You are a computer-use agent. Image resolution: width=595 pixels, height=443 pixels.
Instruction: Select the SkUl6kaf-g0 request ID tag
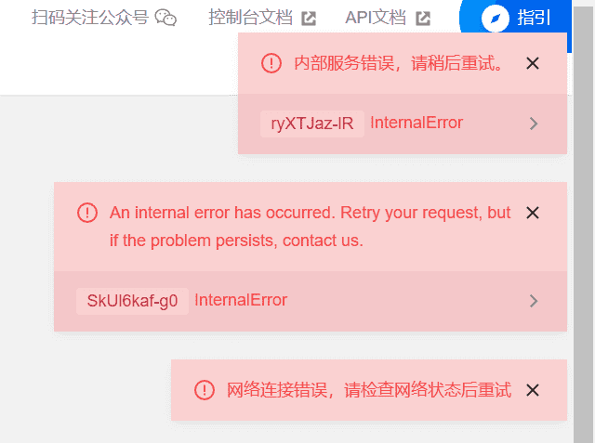click(x=132, y=301)
